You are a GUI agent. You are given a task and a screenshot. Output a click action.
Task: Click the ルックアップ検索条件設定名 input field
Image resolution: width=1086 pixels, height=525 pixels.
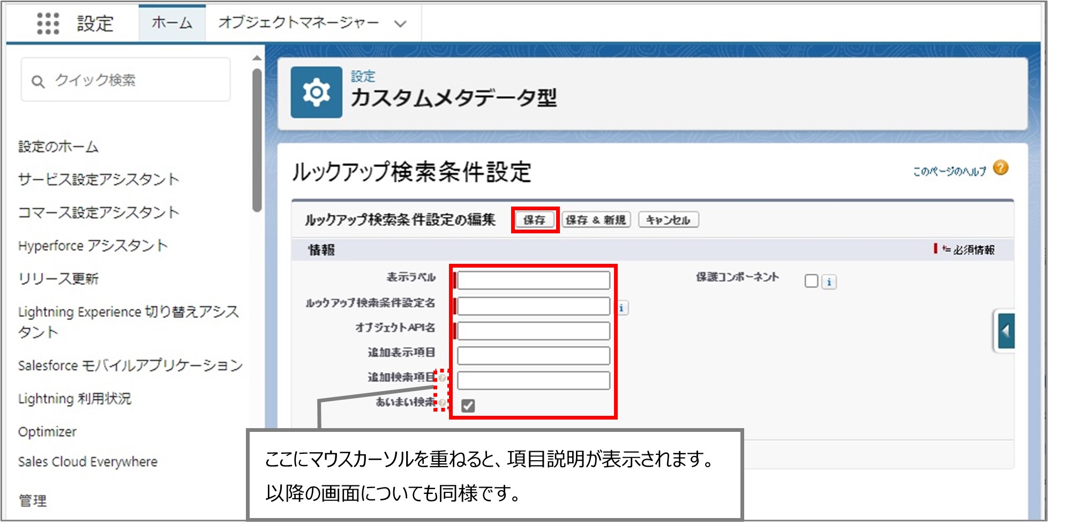(533, 306)
